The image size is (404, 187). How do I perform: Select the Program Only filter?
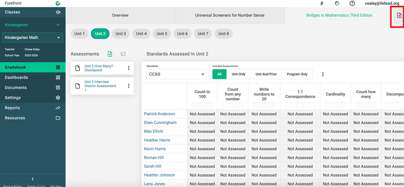297,74
